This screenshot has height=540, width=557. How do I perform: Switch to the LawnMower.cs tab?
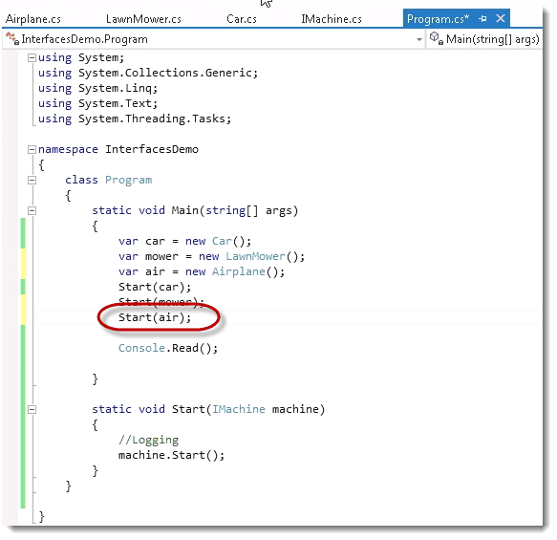pyautogui.click(x=143, y=19)
